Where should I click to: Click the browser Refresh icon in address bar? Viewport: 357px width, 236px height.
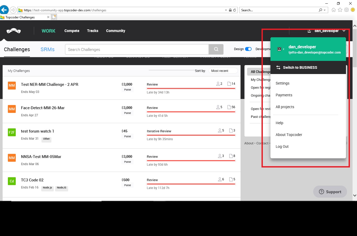point(235,10)
